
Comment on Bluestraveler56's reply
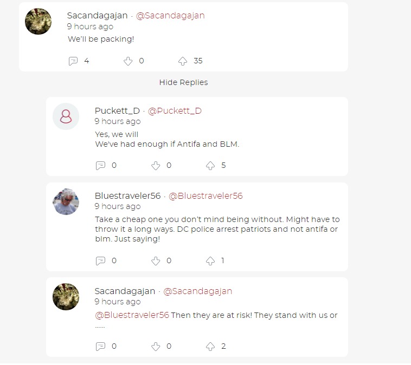[101, 261]
